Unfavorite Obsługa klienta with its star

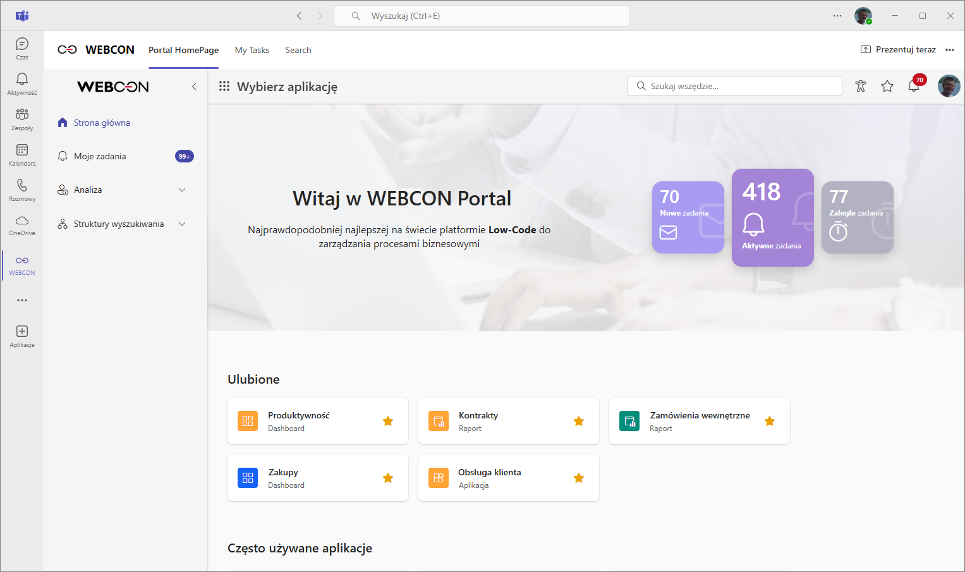click(579, 478)
